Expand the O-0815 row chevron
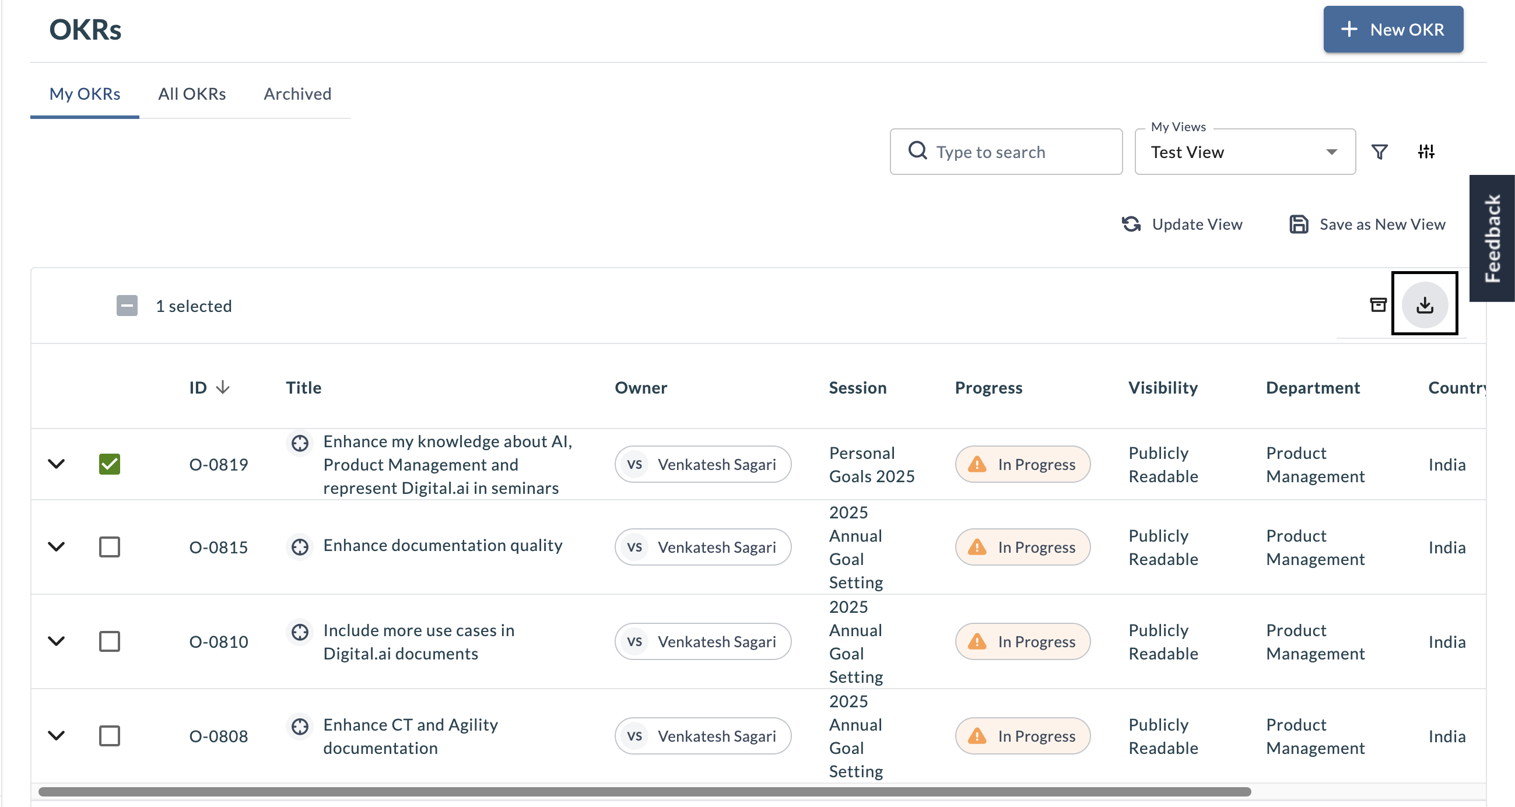1515x807 pixels. point(57,547)
